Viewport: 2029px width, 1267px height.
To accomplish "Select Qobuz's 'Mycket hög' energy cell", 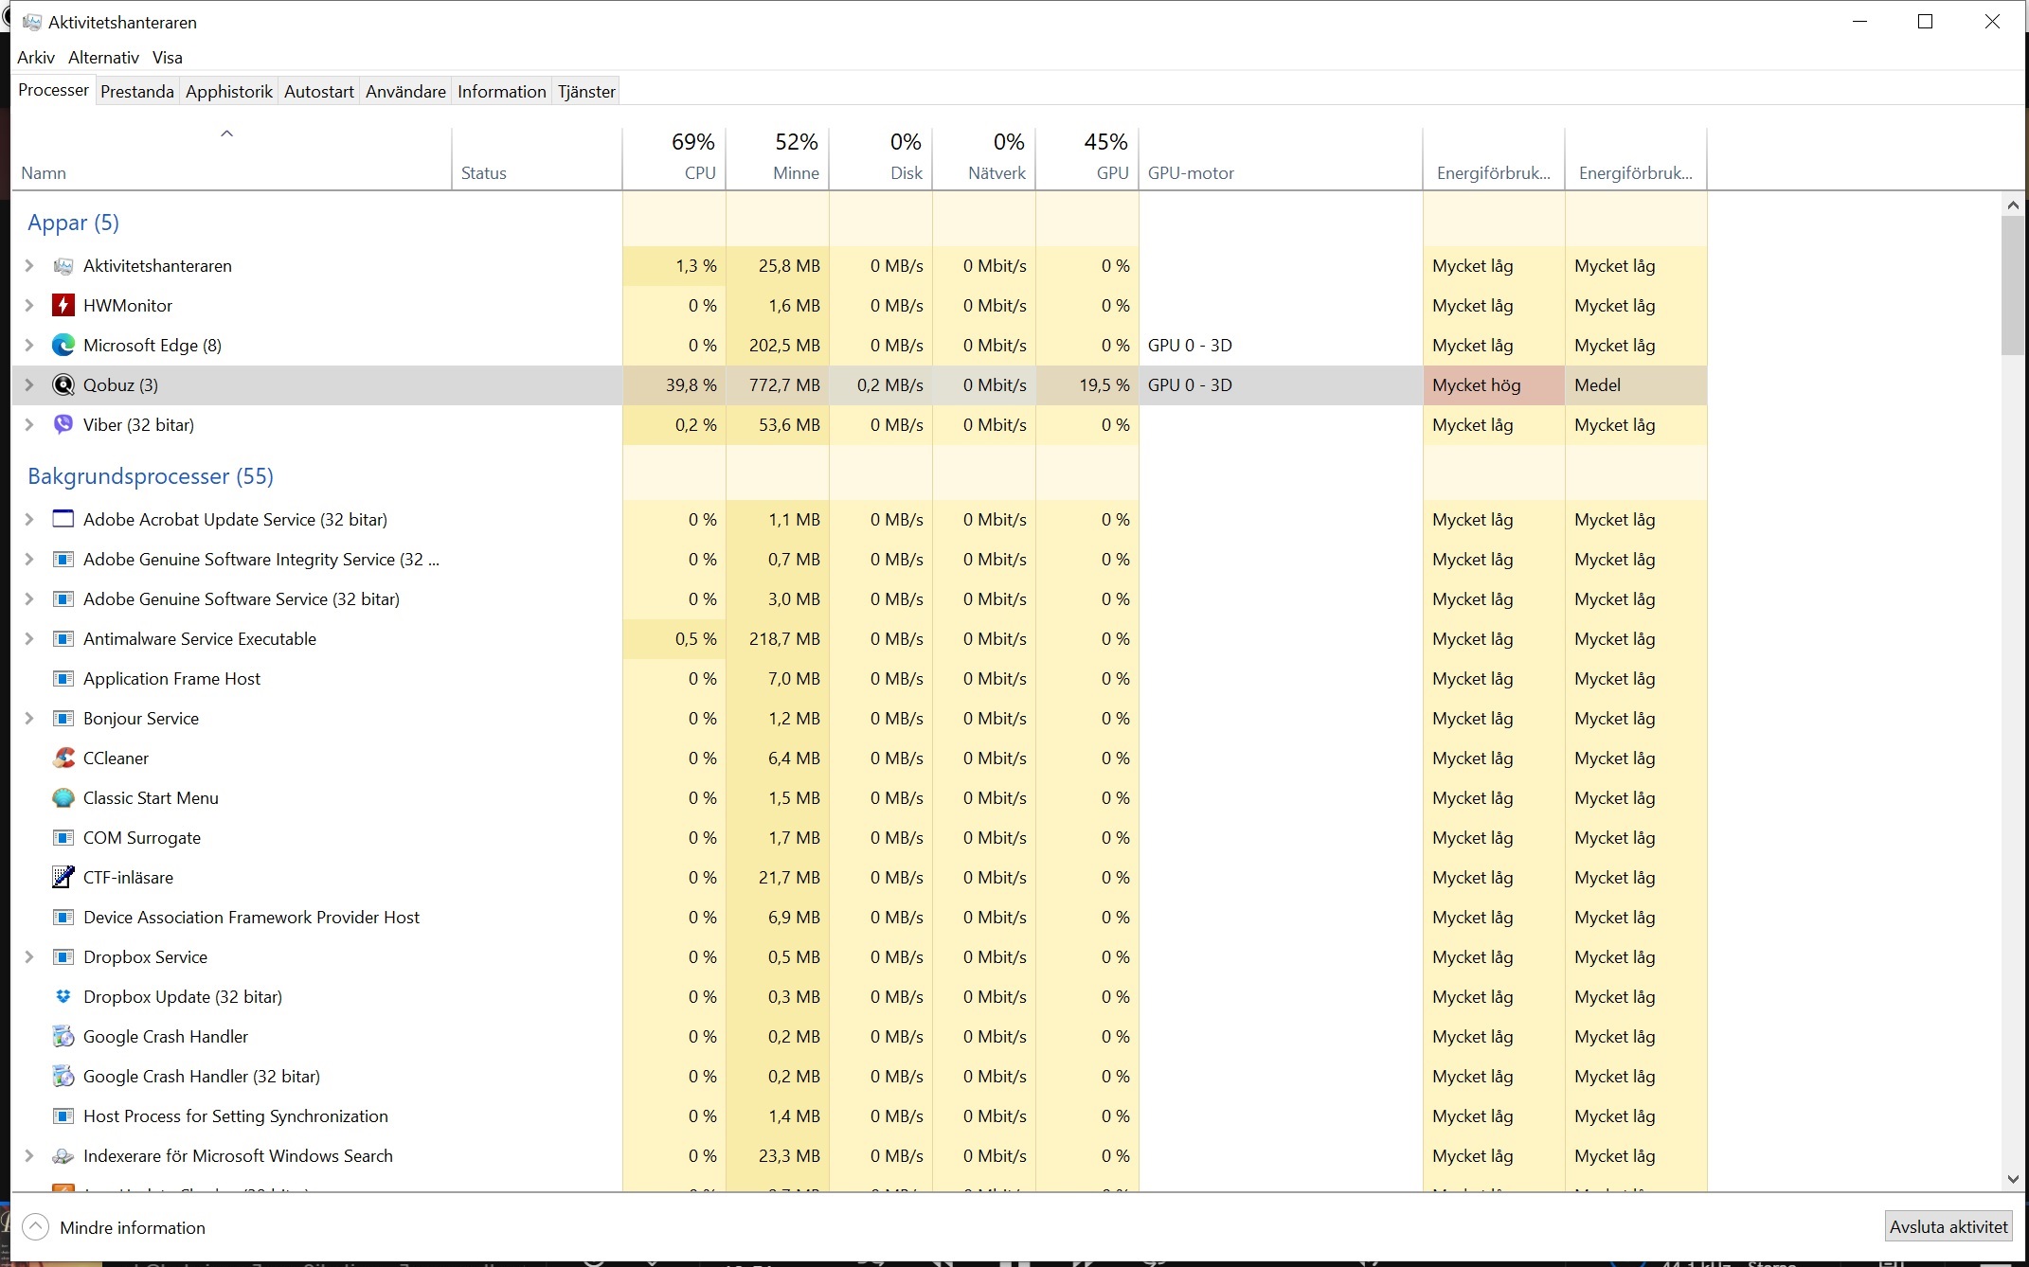I will tap(1494, 385).
